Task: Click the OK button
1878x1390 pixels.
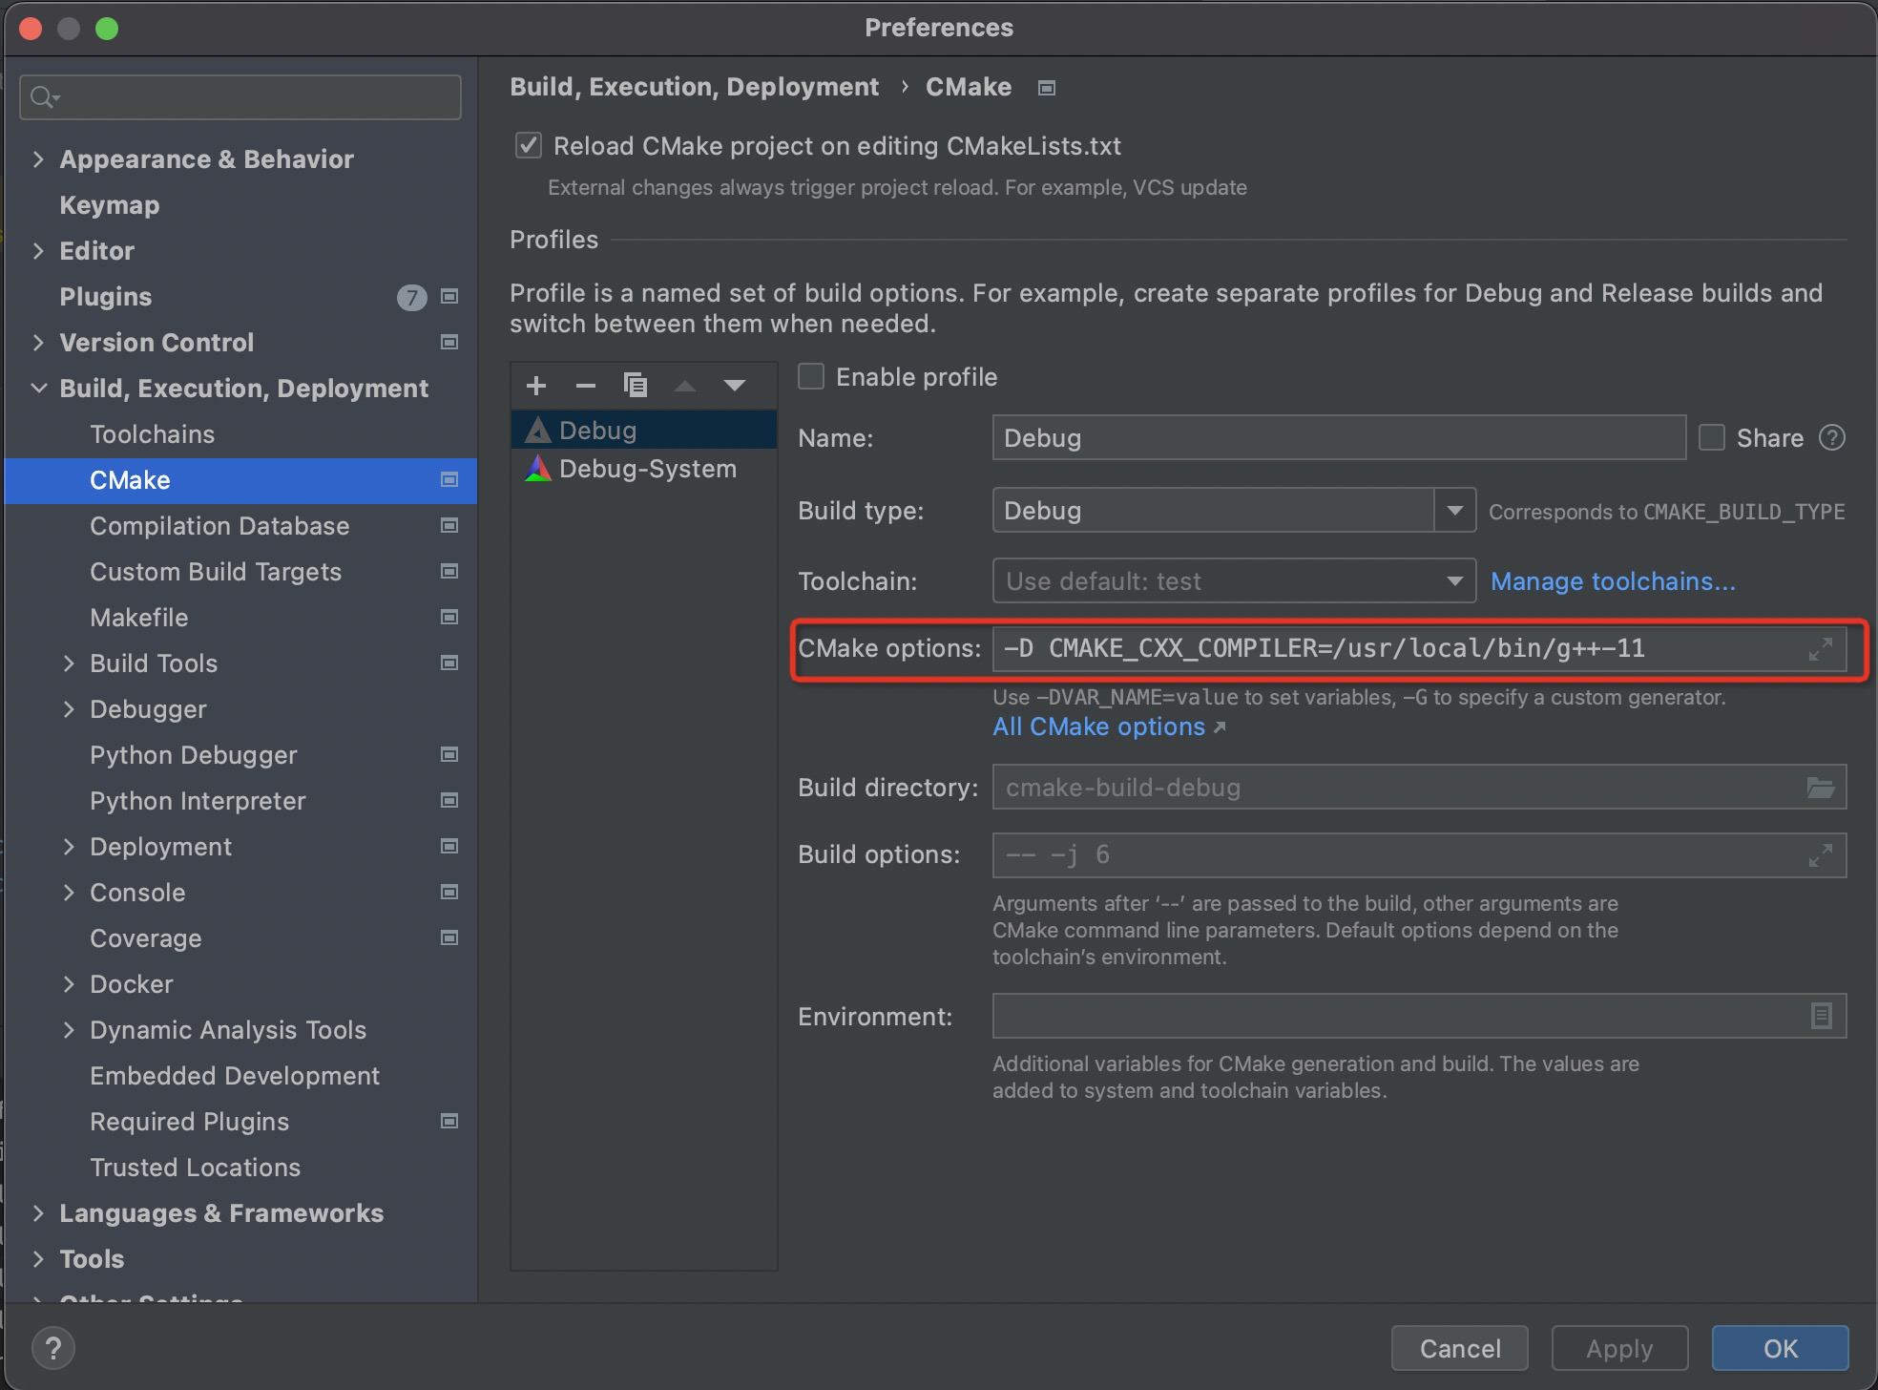Action: tap(1780, 1348)
